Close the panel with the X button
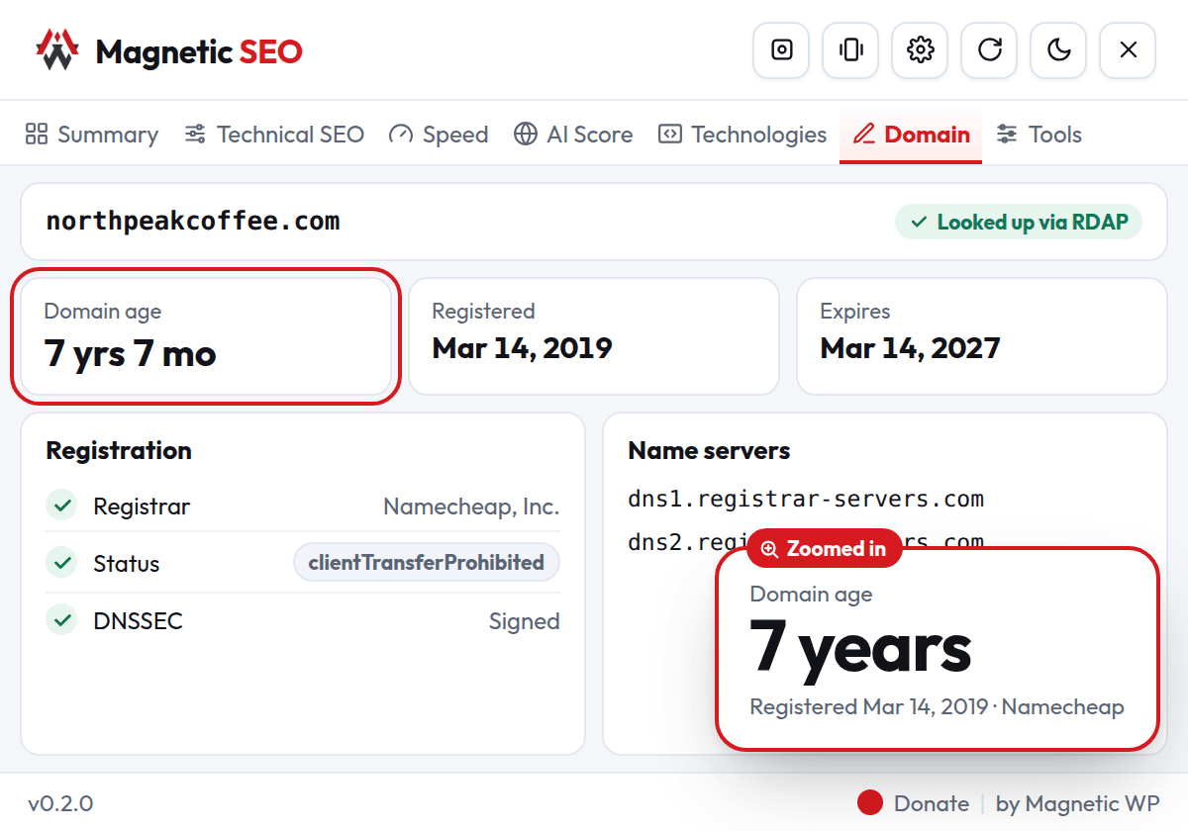 pyautogui.click(x=1129, y=49)
